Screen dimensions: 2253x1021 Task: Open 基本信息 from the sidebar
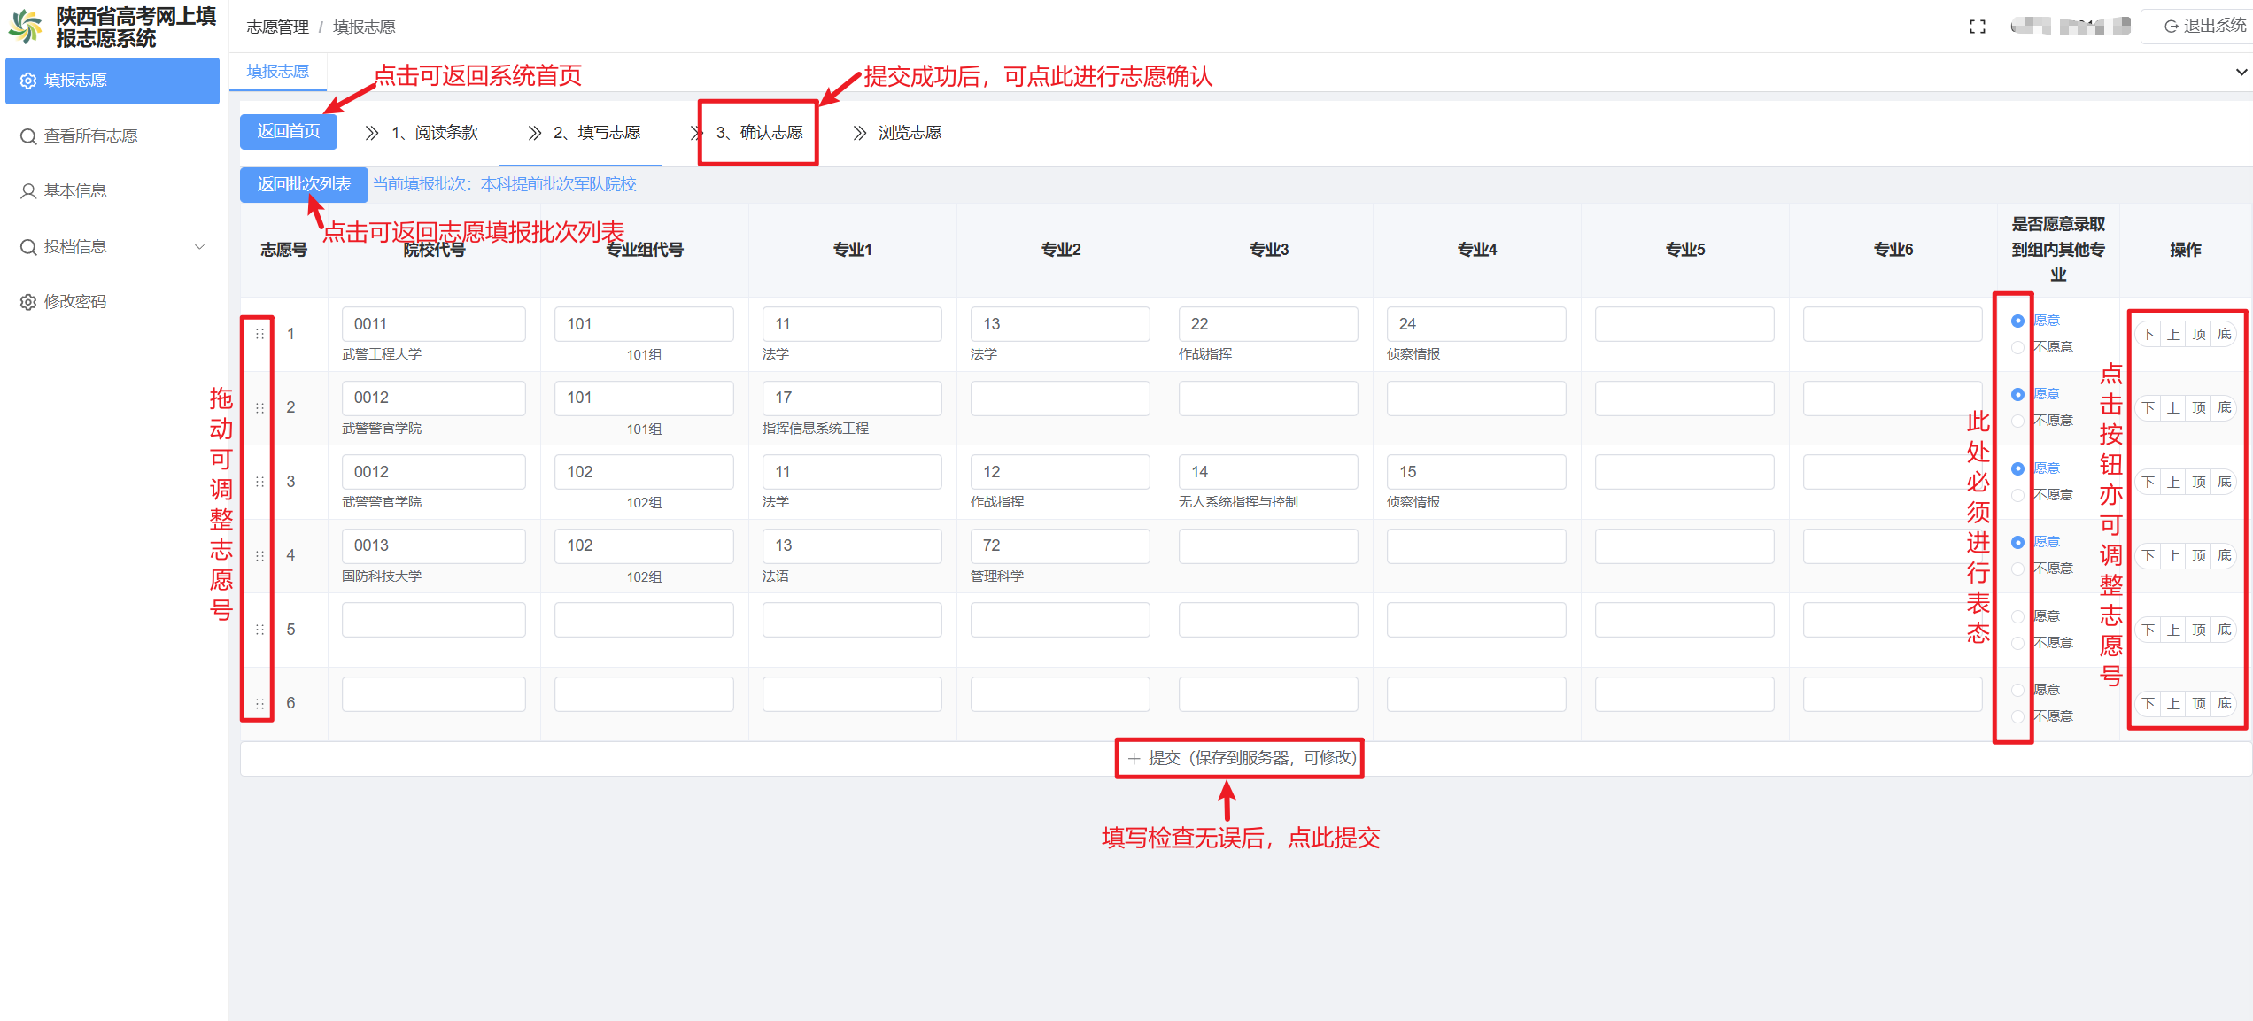[75, 190]
